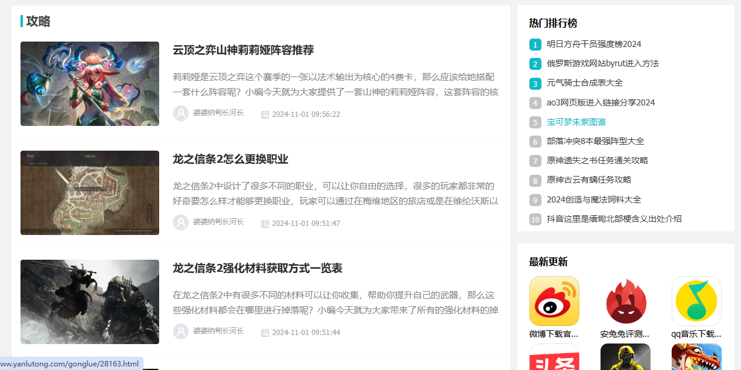
Task: Click calendar icon next to 2024-11-01 09:51:44
Action: [x=265, y=333]
